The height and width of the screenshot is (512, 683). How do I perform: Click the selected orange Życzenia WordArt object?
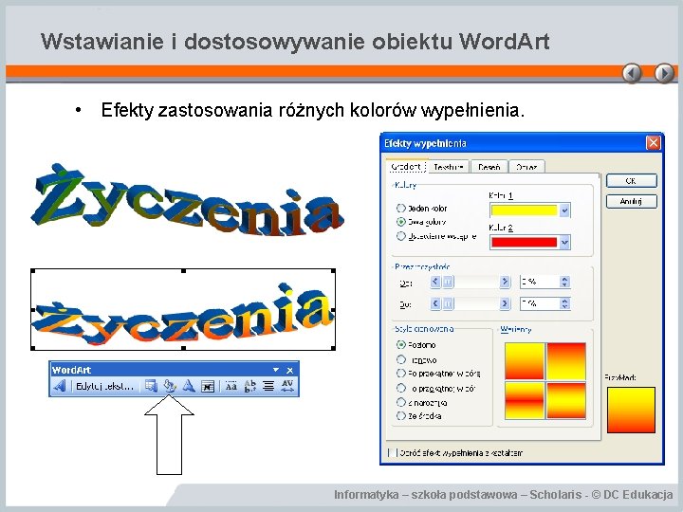[x=183, y=309]
